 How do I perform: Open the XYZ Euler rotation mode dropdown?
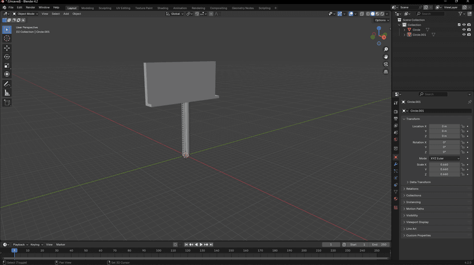coord(444,159)
